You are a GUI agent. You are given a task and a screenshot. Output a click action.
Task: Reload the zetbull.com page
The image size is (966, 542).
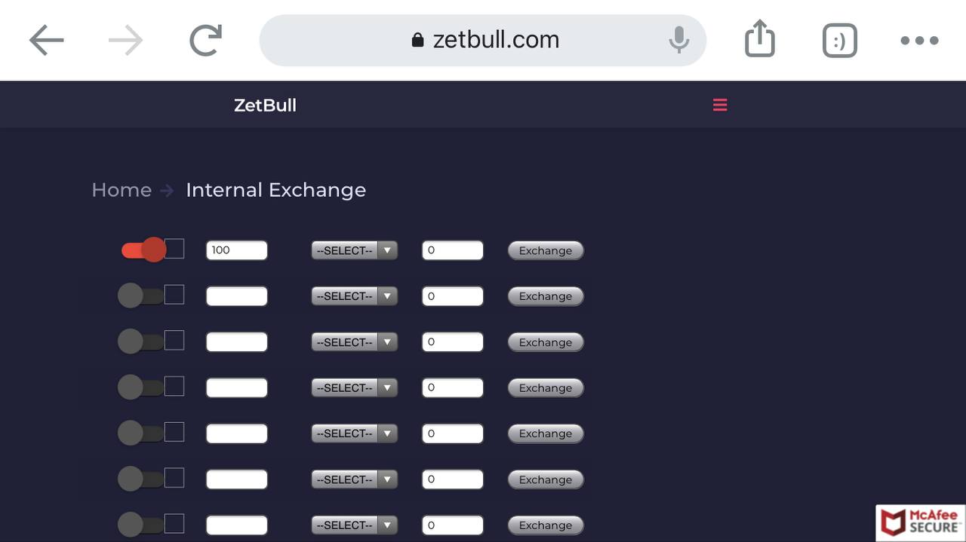205,40
